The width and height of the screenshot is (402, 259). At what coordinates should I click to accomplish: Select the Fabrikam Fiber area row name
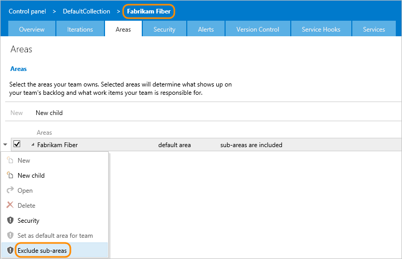coord(57,145)
